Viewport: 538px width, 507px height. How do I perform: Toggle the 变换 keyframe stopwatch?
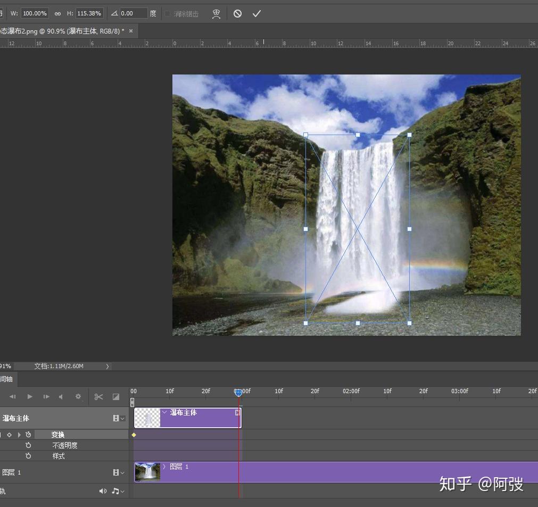pyautogui.click(x=29, y=435)
